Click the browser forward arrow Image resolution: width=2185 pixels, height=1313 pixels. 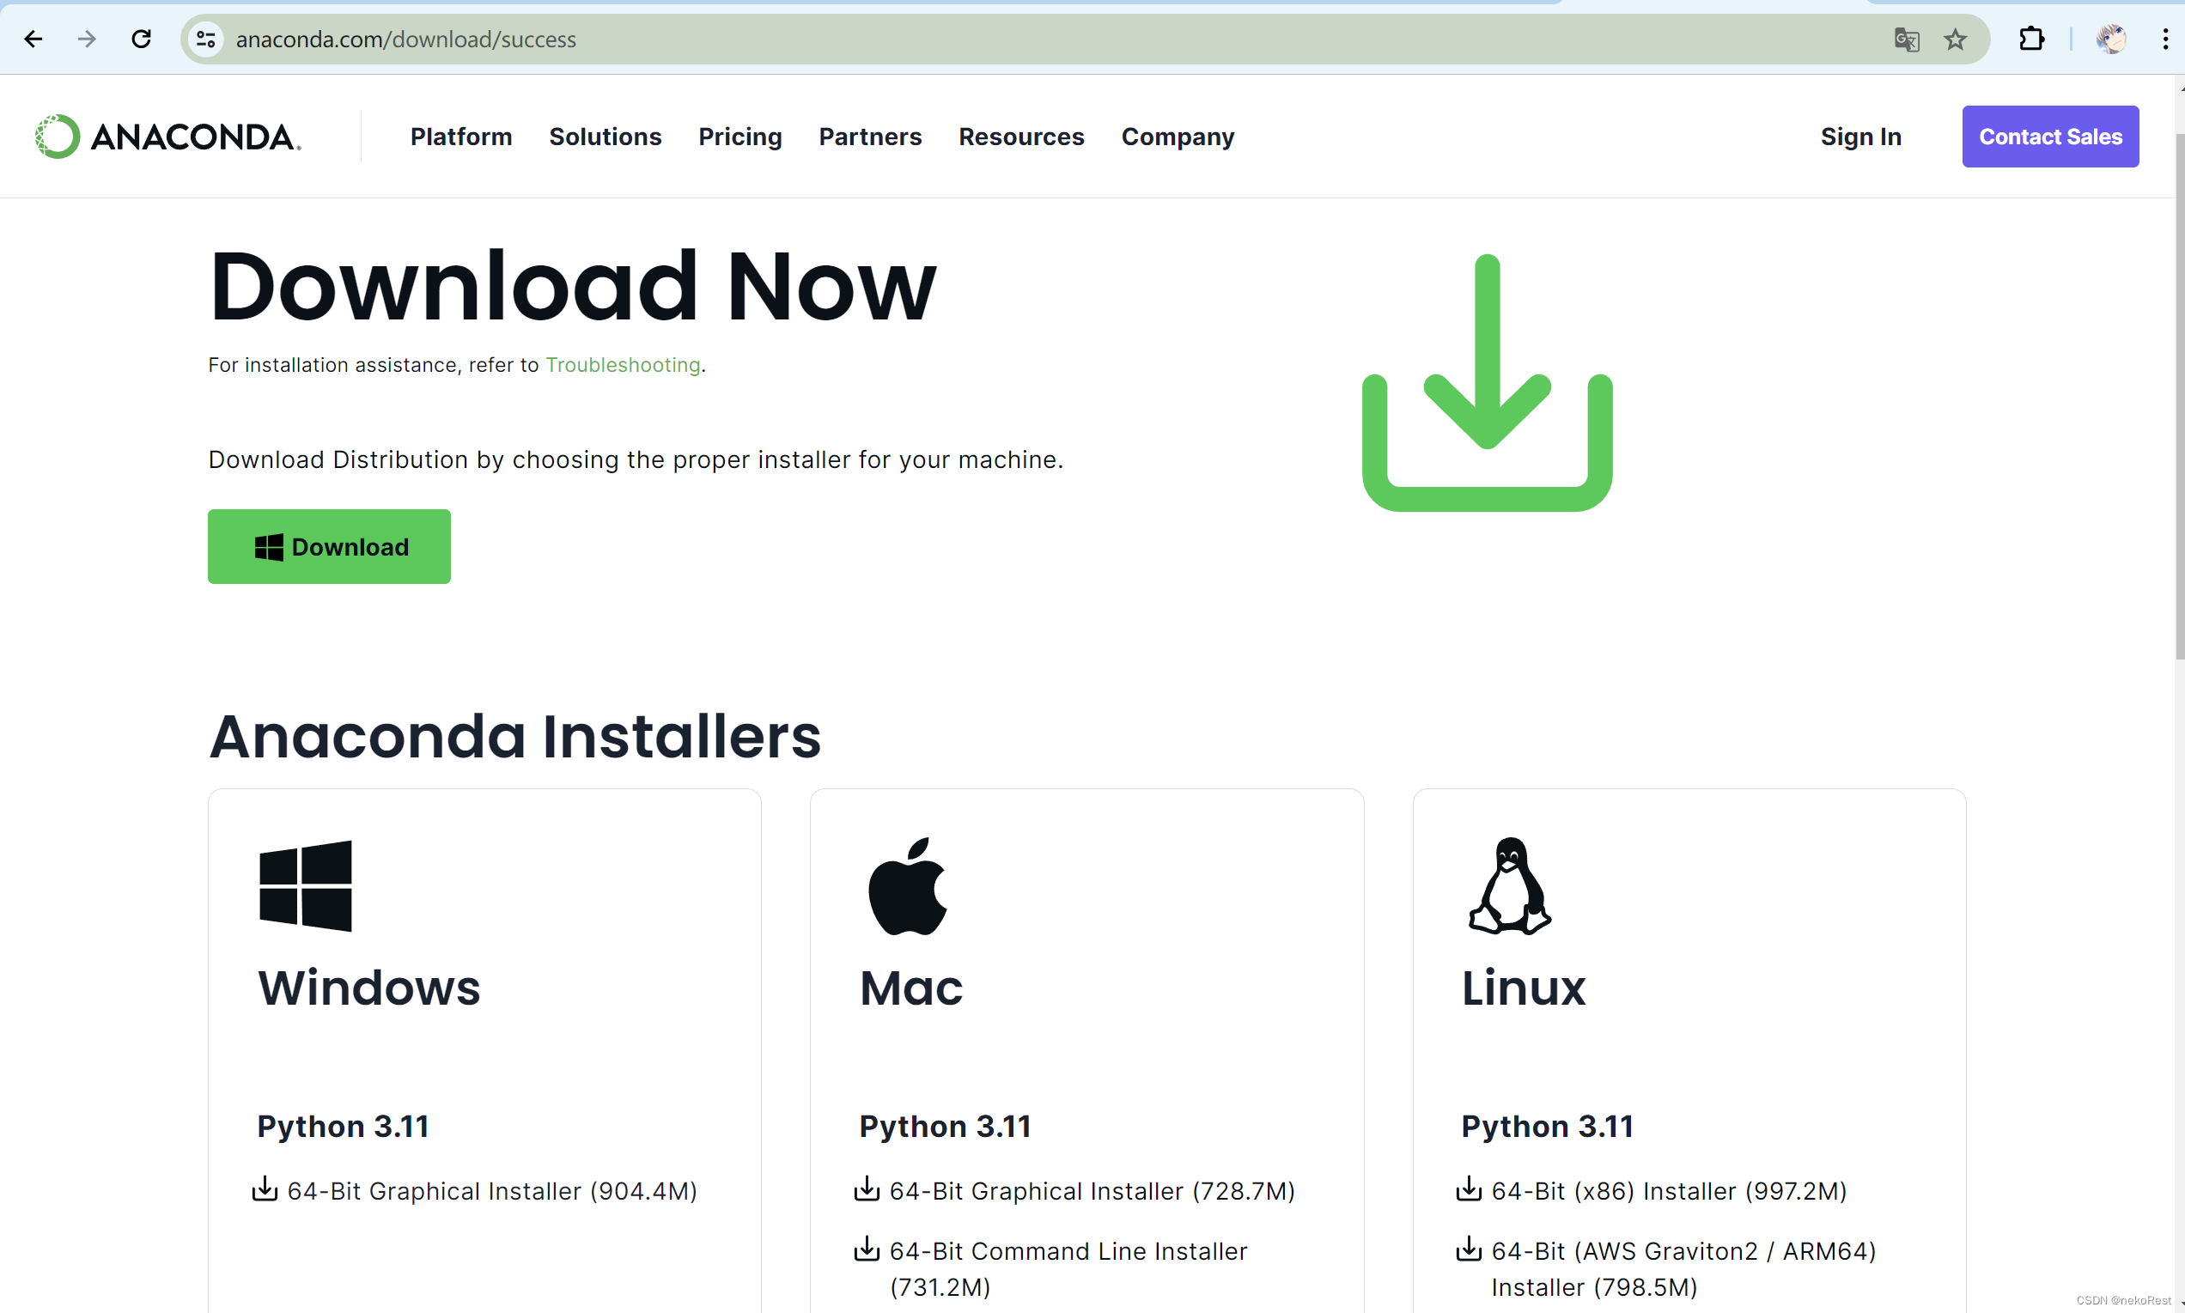(x=87, y=39)
